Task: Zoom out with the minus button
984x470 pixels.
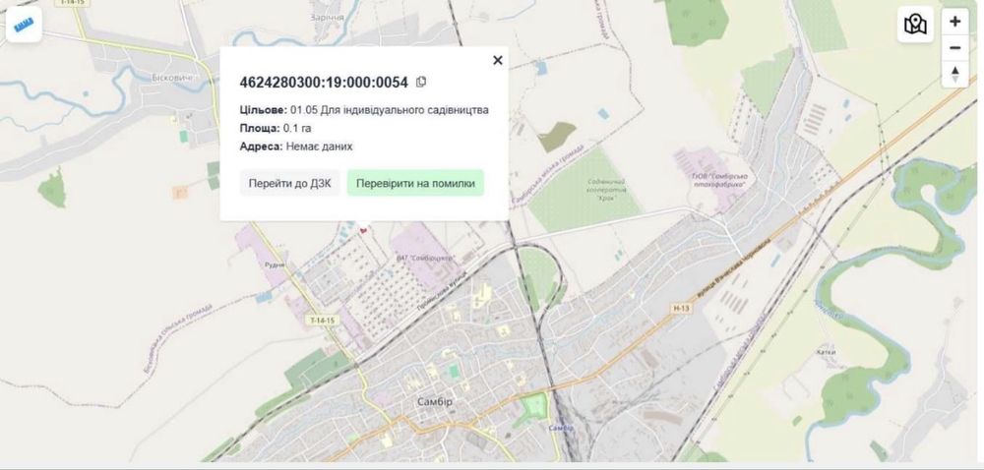Action: [x=954, y=47]
